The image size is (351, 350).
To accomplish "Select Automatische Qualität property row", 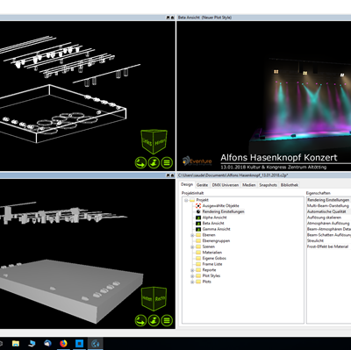I will [x=326, y=211].
